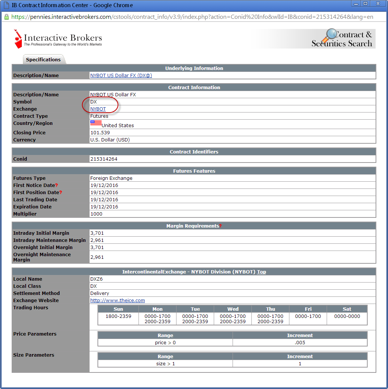The width and height of the screenshot is (388, 389).
Task: Click the Futures Features section header
Action: point(194,171)
